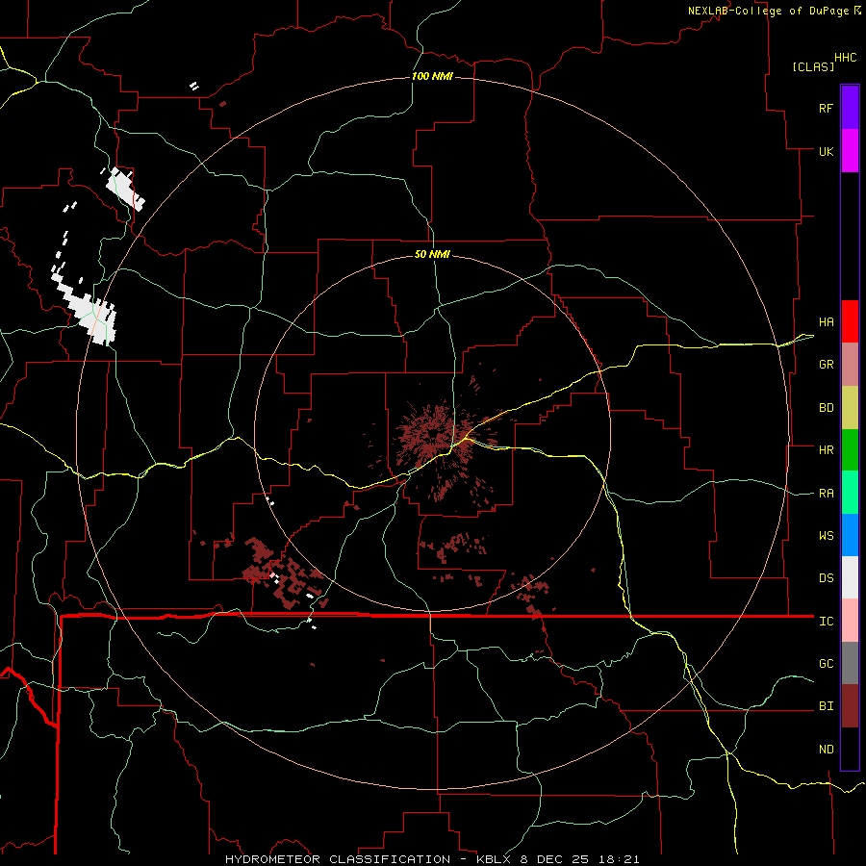Click the IC legend label
The height and width of the screenshot is (866, 866).
coord(826,622)
